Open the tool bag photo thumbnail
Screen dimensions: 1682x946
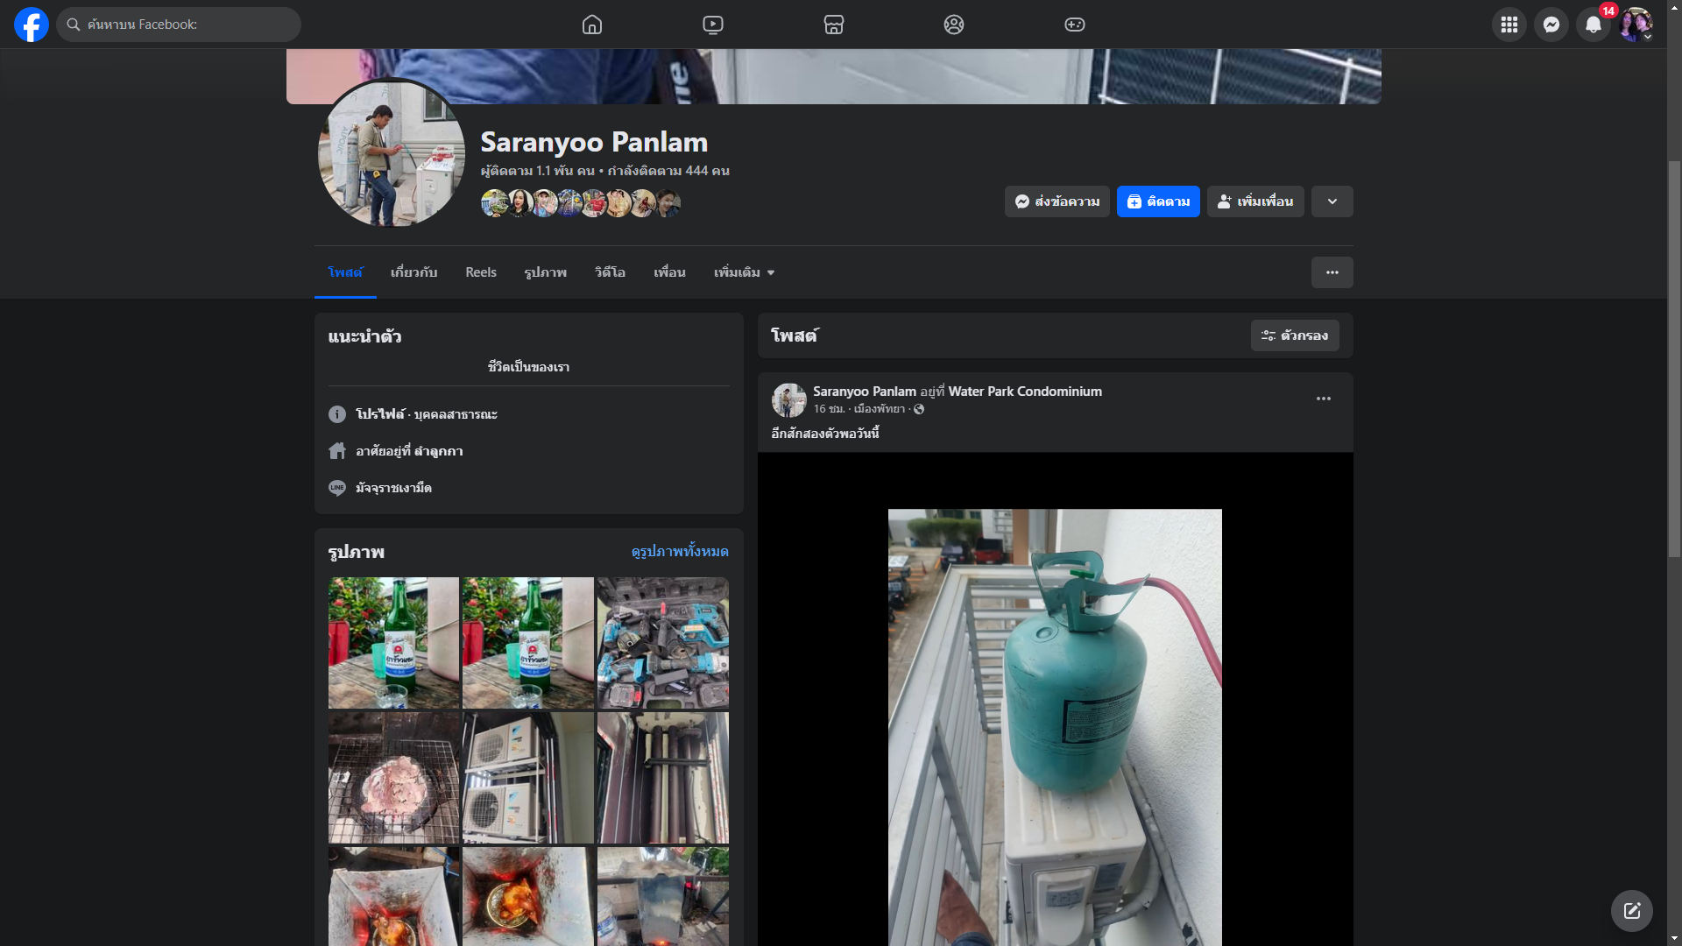[662, 642]
